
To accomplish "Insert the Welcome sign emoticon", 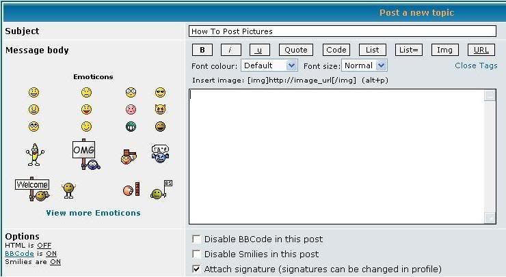I will click(x=33, y=189).
